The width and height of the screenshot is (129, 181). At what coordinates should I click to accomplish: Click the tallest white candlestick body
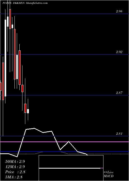pyautogui.click(x=5, y=58)
